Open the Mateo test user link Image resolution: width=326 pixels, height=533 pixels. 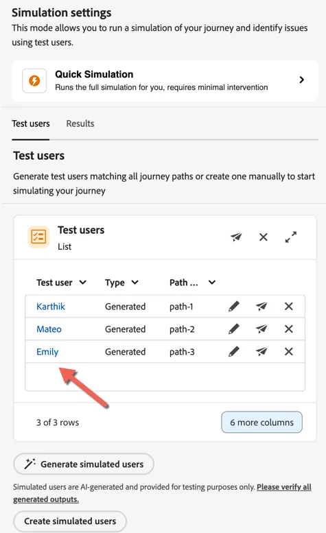coord(49,329)
